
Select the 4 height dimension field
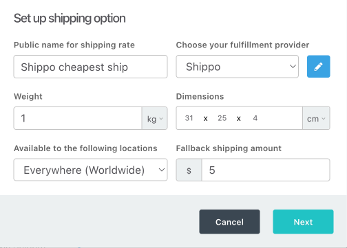tap(255, 118)
